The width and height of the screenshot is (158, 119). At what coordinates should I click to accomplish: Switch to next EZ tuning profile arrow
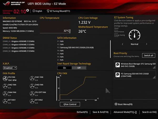click(146, 44)
